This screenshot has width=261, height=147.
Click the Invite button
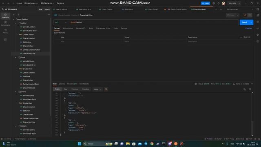pyautogui.click(x=206, y=3)
